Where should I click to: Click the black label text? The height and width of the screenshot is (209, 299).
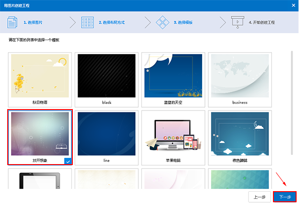point(107,102)
